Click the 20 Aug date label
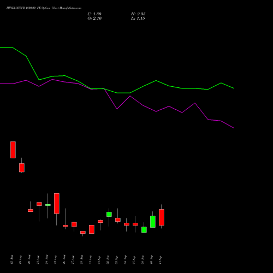Viewport: 273px width, 273px height. pos(29,260)
